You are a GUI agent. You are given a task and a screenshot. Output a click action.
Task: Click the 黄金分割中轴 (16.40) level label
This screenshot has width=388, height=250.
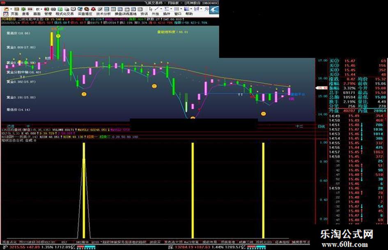tap(24, 72)
